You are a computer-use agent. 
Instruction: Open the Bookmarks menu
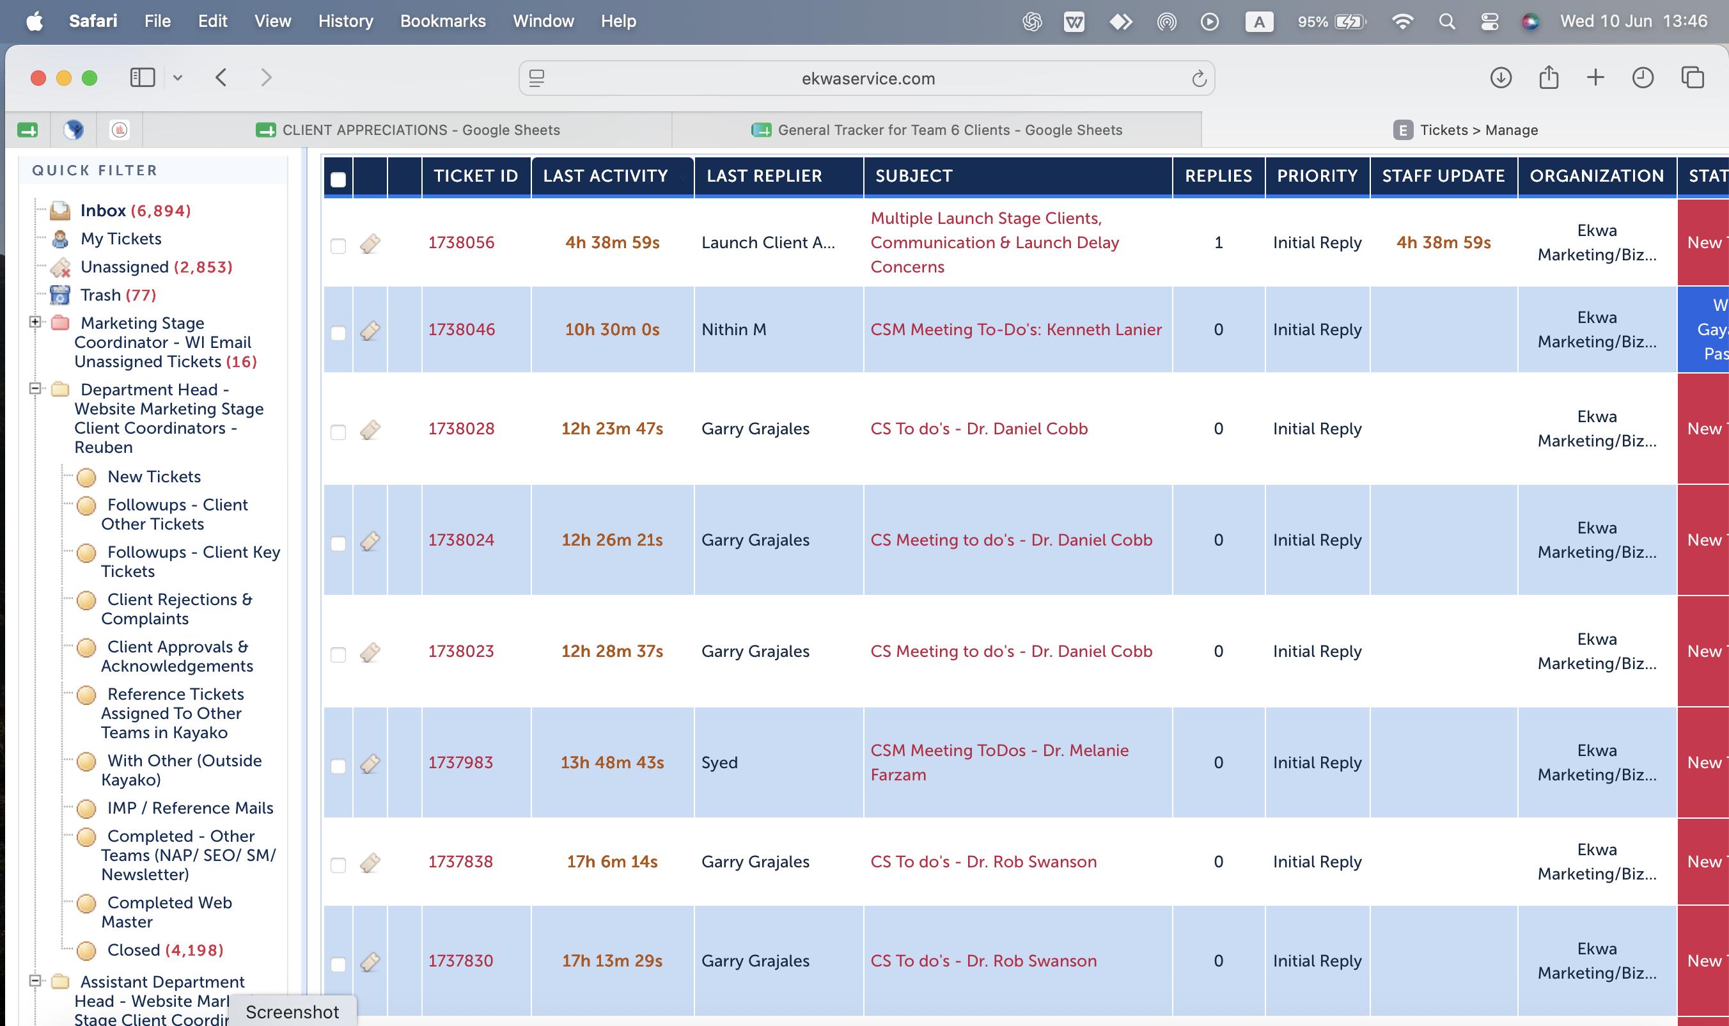pyautogui.click(x=442, y=22)
